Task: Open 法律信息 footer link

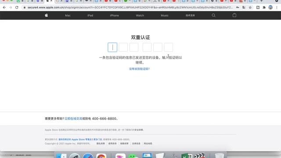Action: (136, 144)
